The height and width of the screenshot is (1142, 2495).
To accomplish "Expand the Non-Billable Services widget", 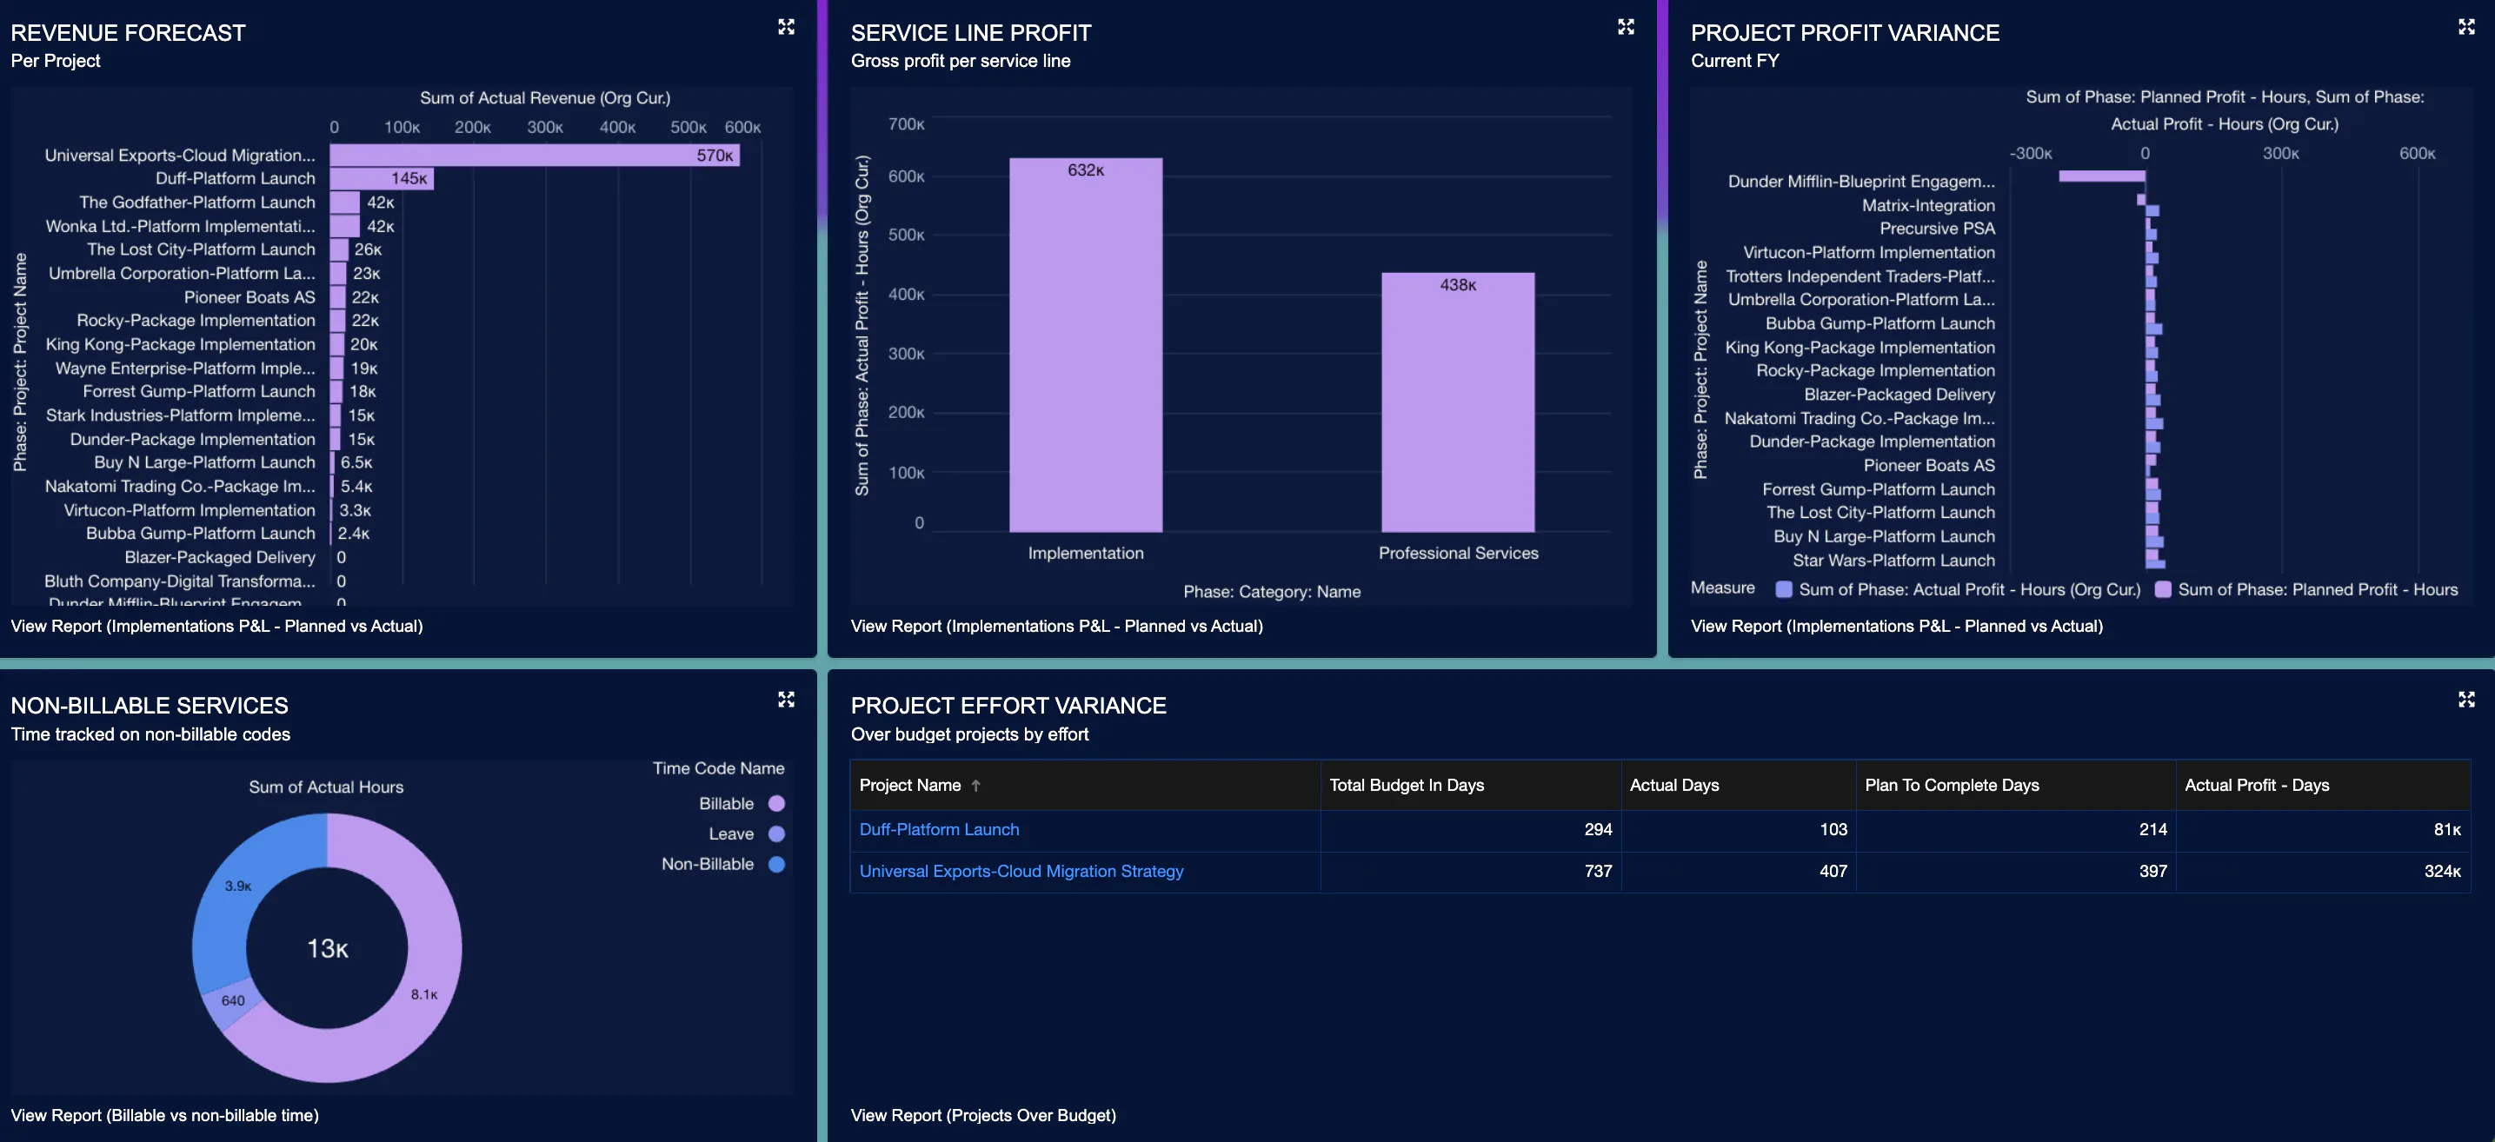I will [786, 700].
